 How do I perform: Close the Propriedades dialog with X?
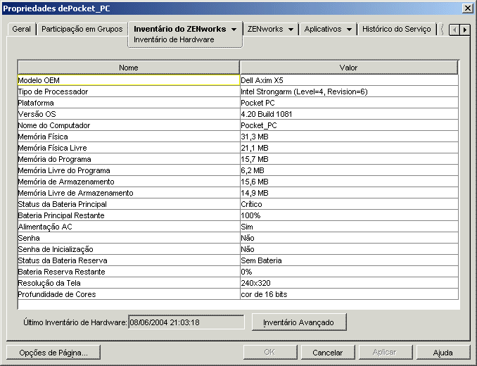click(467, 8)
